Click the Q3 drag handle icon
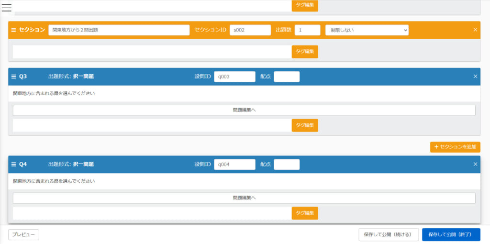The width and height of the screenshot is (490, 244). (x=13, y=77)
